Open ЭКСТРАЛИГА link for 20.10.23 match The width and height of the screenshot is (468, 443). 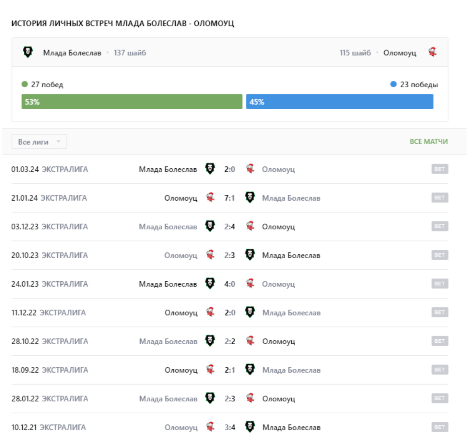point(65,255)
